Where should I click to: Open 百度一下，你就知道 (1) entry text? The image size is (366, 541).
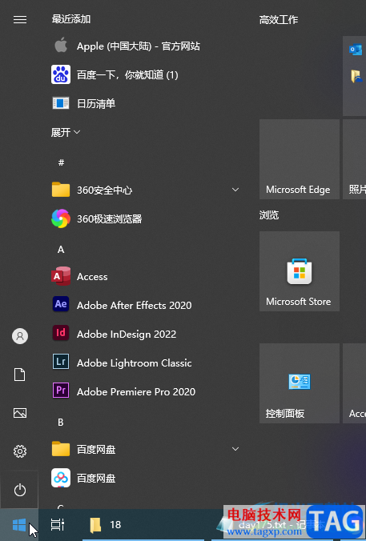[x=127, y=75]
